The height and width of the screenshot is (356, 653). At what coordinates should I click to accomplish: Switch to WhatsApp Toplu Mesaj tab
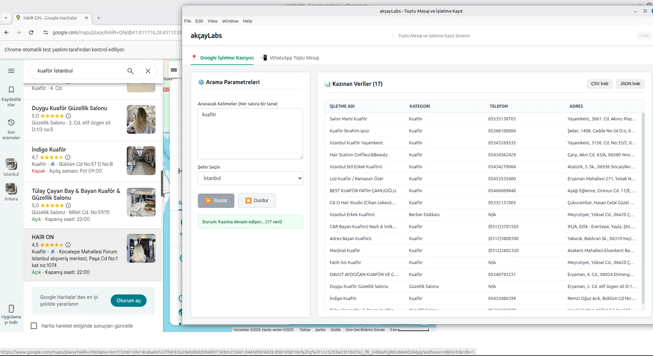click(x=294, y=58)
